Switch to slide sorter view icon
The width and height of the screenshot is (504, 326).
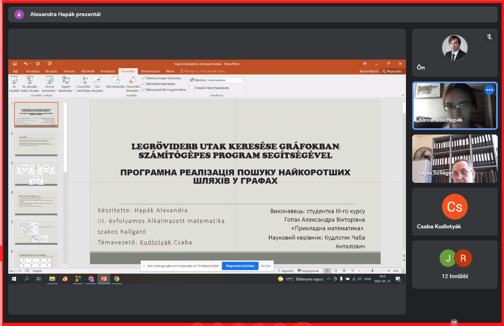coord(335,271)
